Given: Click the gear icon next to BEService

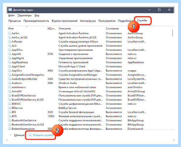Looking at the screenshot, I should (x=10, y=108).
